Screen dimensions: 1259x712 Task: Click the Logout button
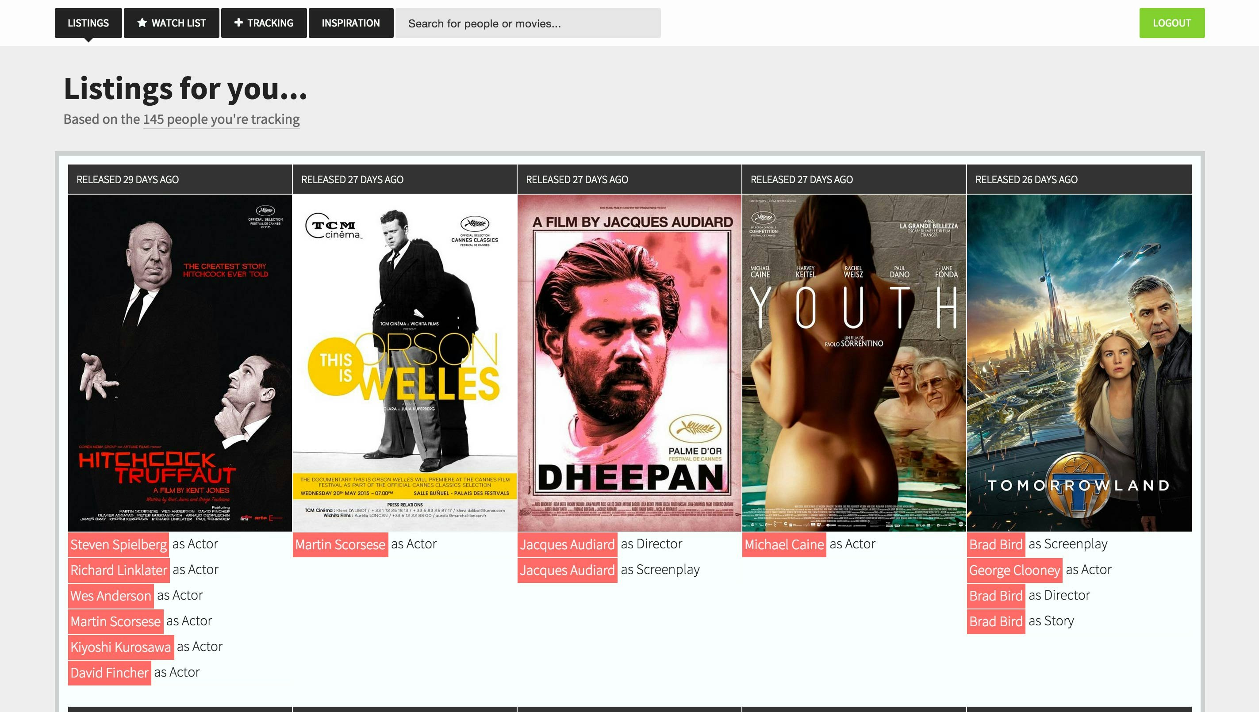coord(1171,23)
